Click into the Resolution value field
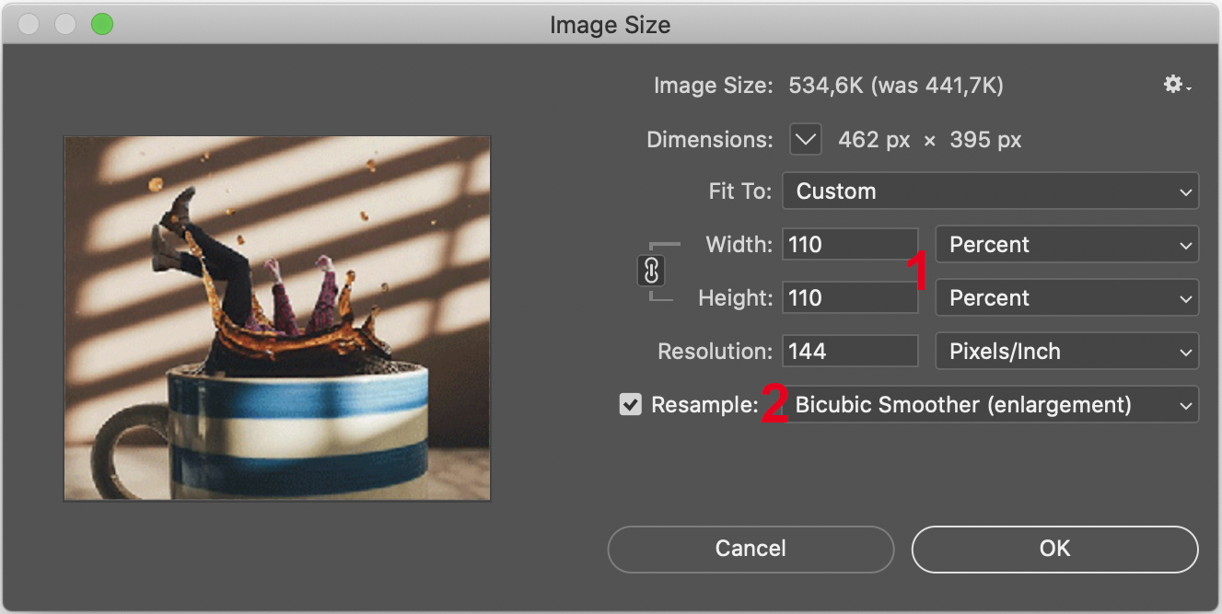The image size is (1222, 614). (849, 352)
